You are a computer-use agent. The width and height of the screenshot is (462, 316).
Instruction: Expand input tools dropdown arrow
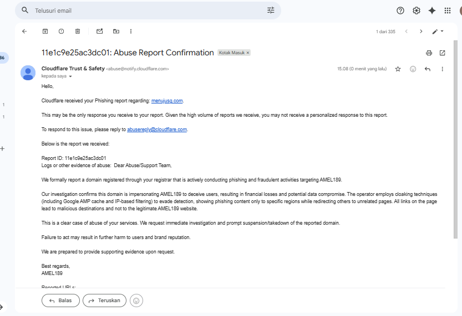tap(442, 31)
